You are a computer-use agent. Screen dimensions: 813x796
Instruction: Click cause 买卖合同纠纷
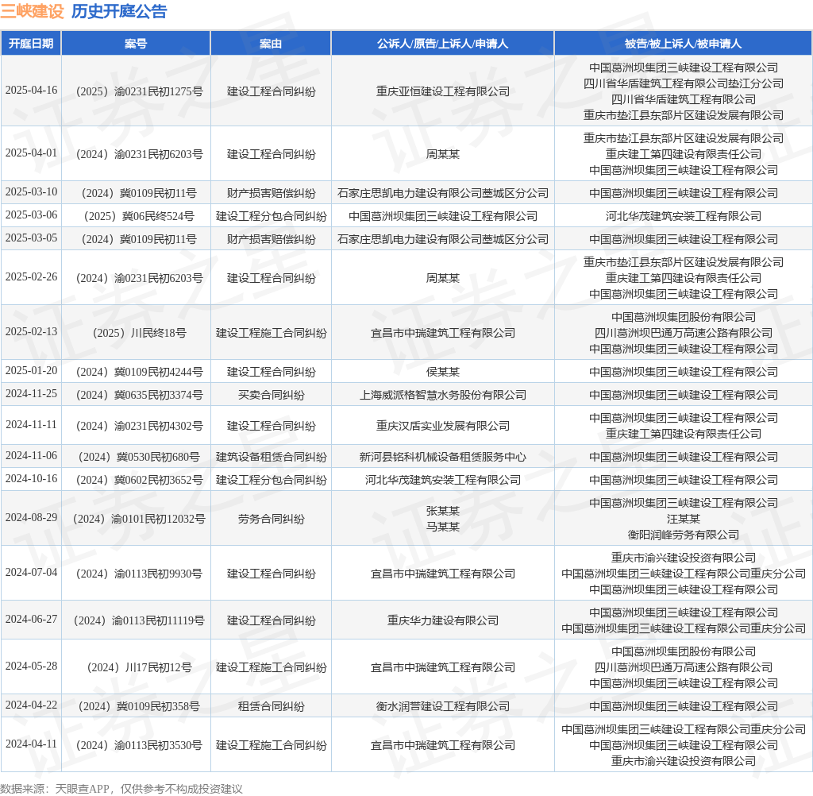coord(272,396)
